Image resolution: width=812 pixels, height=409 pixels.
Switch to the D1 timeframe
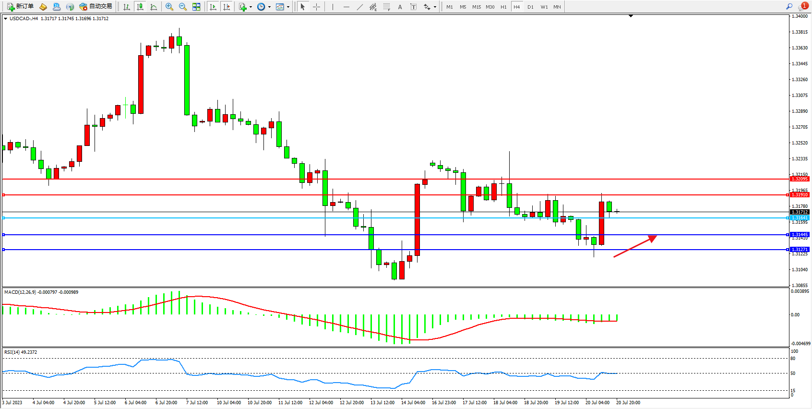click(x=530, y=7)
